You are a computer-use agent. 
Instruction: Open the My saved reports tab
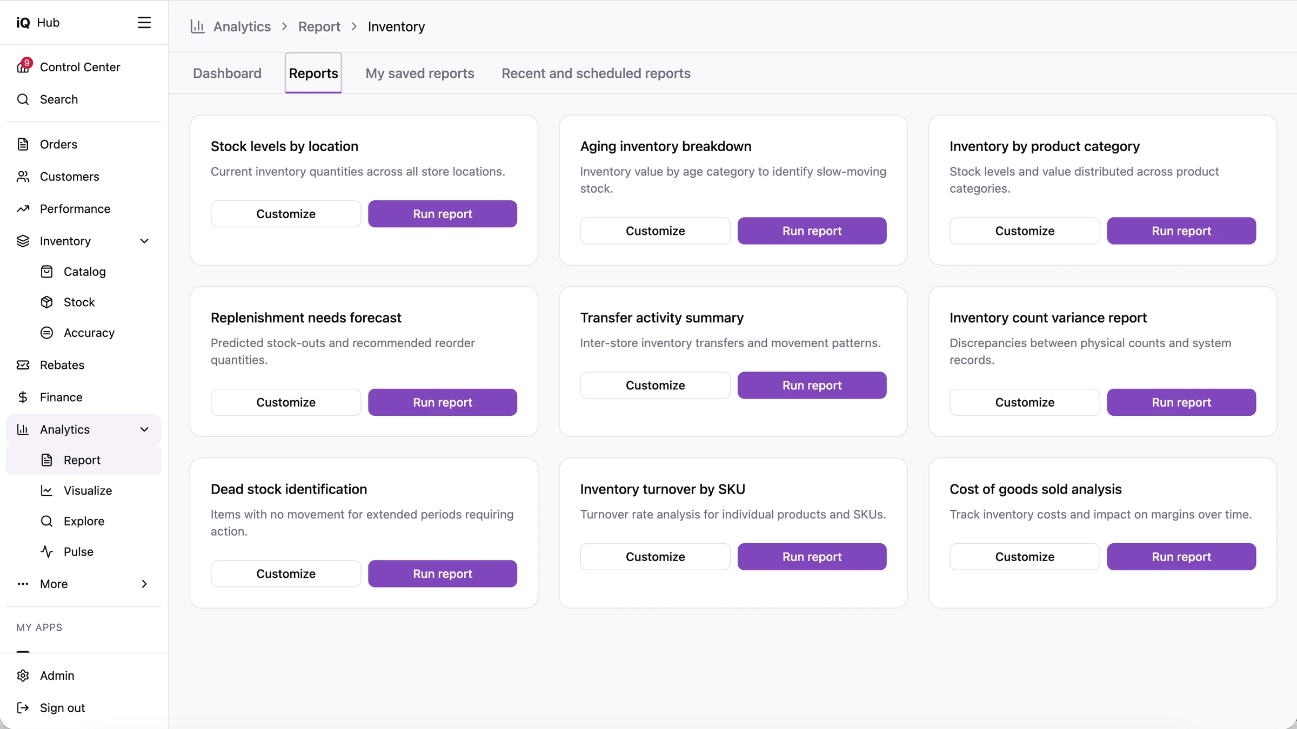(420, 73)
